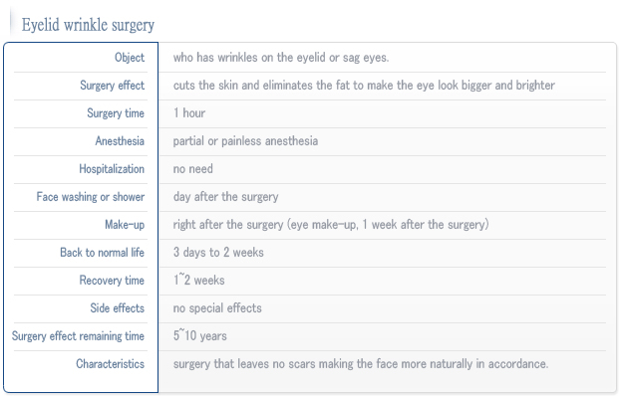Select the Hospitalization label
This screenshot has width=619, height=396.
point(112,169)
